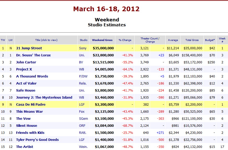The width and height of the screenshot is (228, 150).
Task: Click WB studio link in Journey 2 row
Action: (x=82, y=98)
